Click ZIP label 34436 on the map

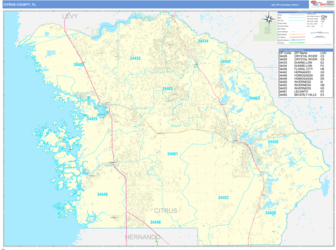point(270,213)
